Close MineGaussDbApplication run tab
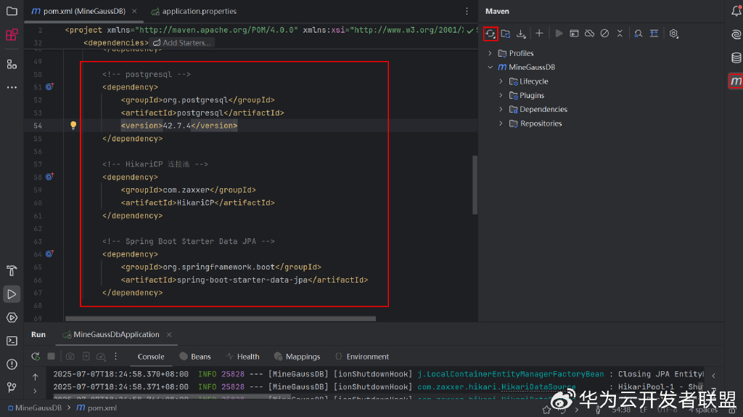This screenshot has width=743, height=417. click(x=169, y=334)
